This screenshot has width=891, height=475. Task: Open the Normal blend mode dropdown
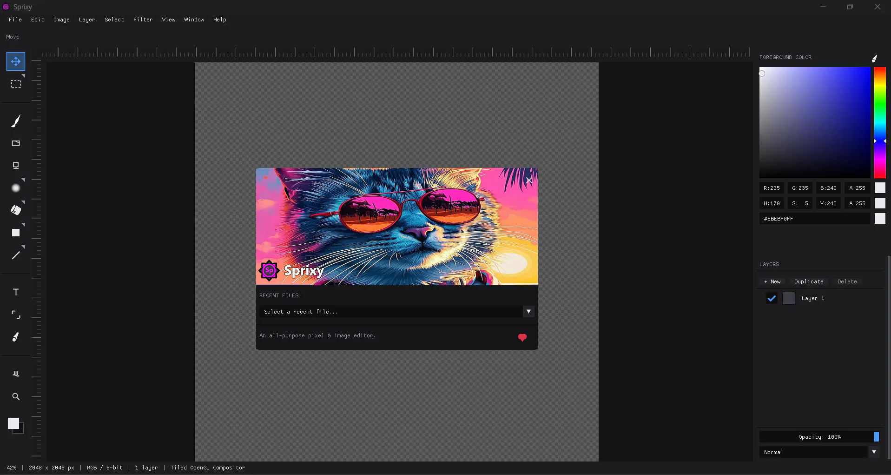[x=874, y=452]
